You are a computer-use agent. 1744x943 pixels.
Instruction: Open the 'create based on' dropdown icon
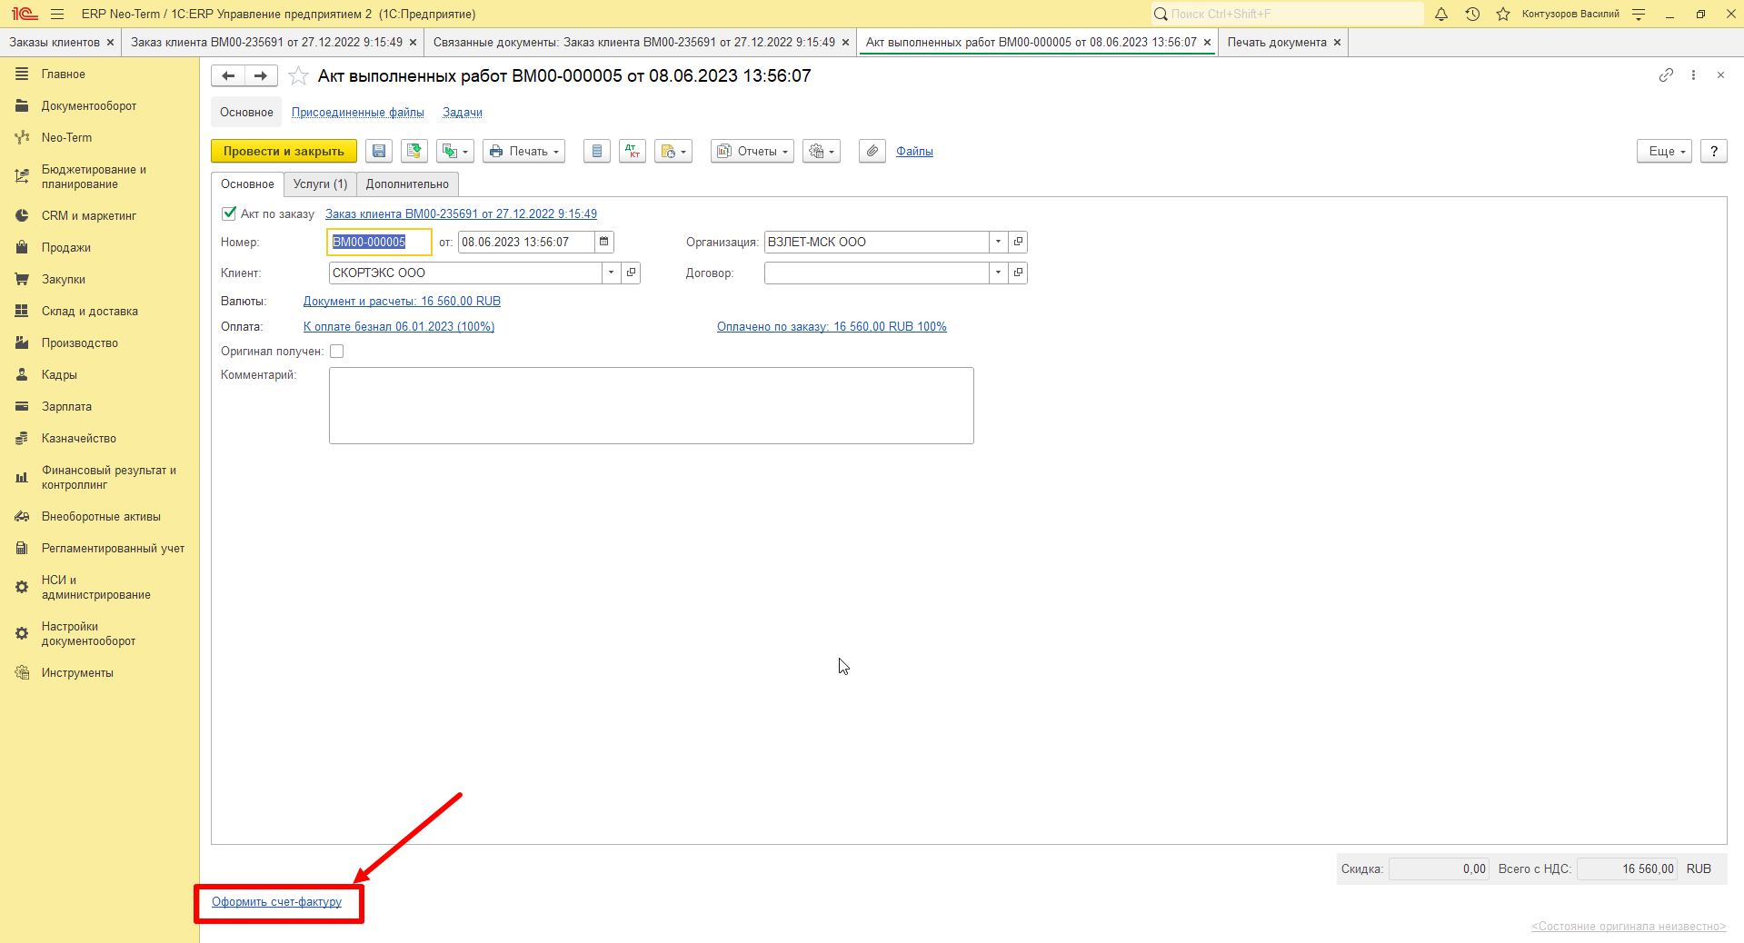[x=455, y=152]
